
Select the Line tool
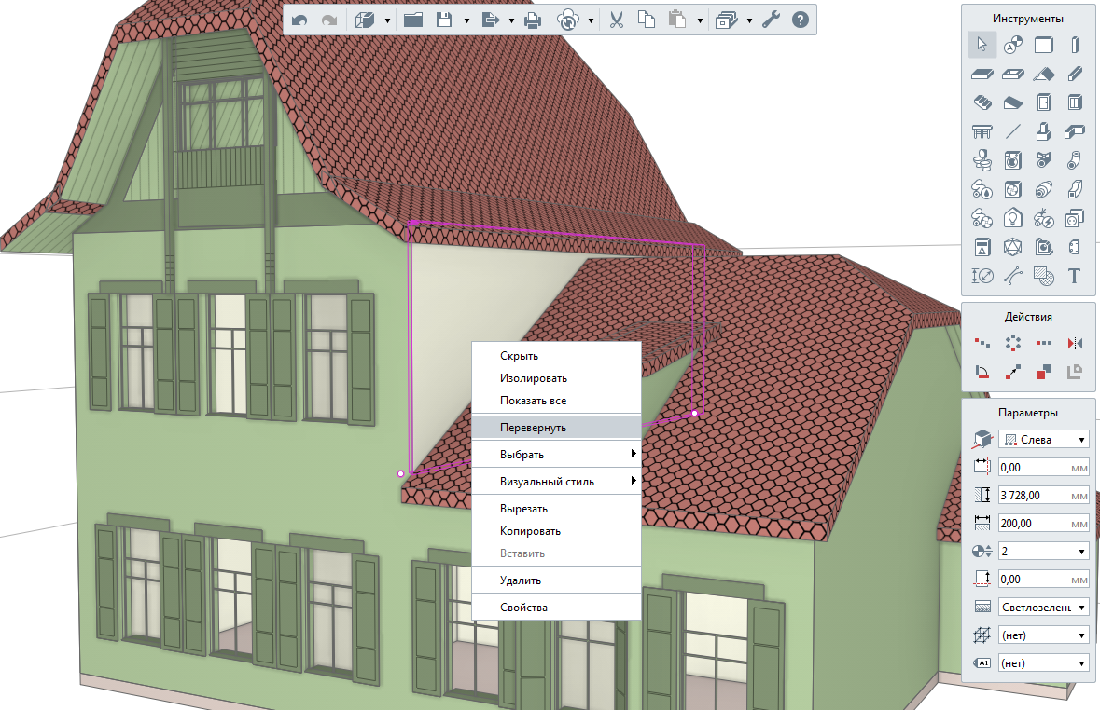1012,131
